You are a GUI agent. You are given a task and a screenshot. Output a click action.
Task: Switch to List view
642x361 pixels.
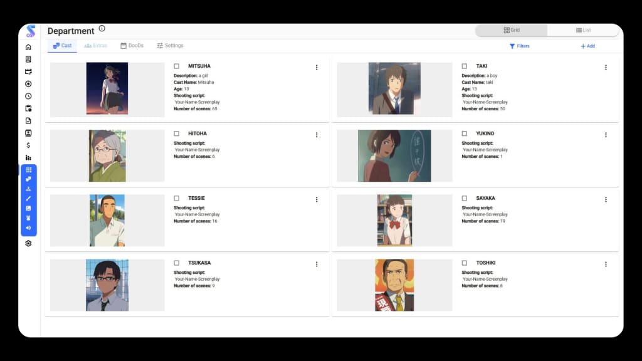tap(584, 29)
